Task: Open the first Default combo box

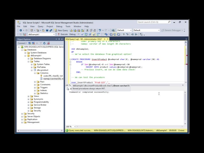Action: tap(124, 30)
